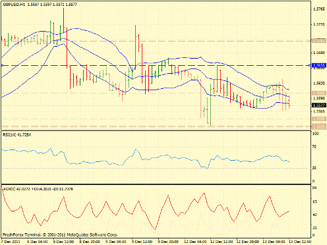This screenshot has width=327, height=245.
Task: Click the 8 Dec 20:00 time label
Action: [90, 242]
